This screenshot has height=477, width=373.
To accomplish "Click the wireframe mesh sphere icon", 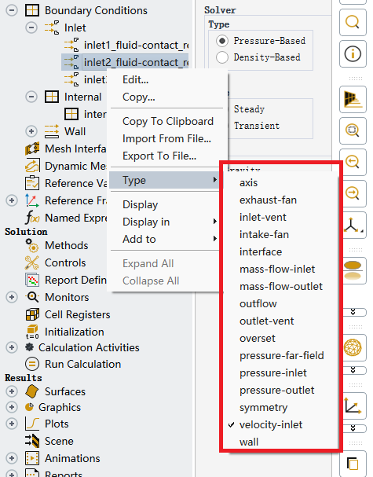I will pyautogui.click(x=353, y=347).
